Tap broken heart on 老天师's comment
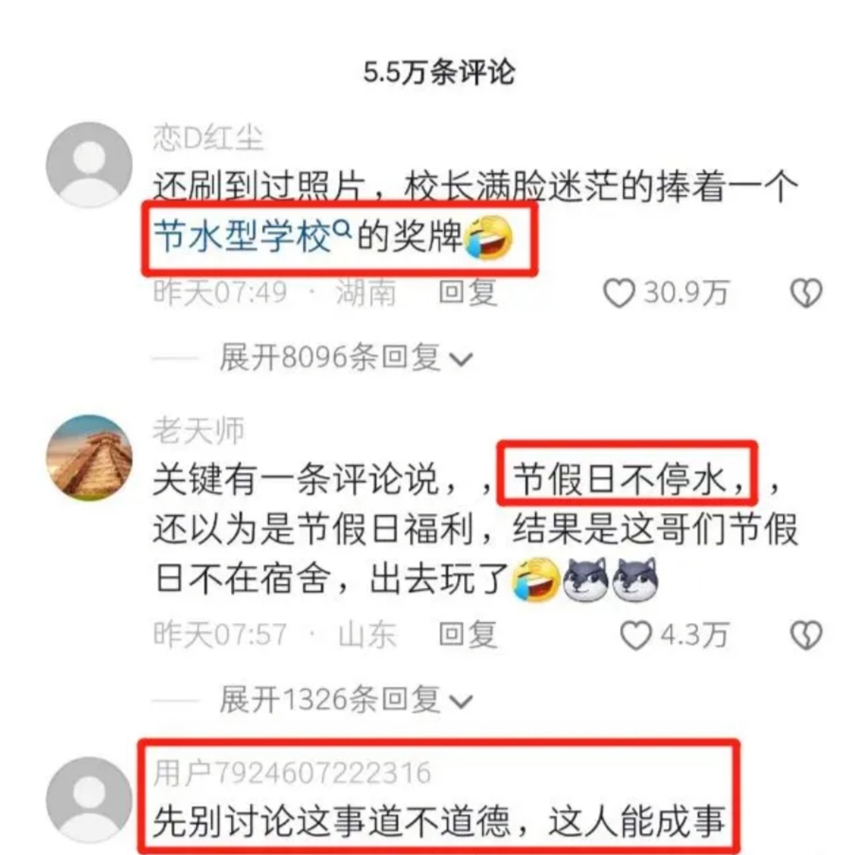The width and height of the screenshot is (854, 855). click(806, 635)
